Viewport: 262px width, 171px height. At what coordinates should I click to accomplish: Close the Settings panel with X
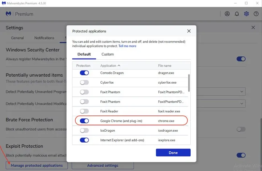point(253,28)
